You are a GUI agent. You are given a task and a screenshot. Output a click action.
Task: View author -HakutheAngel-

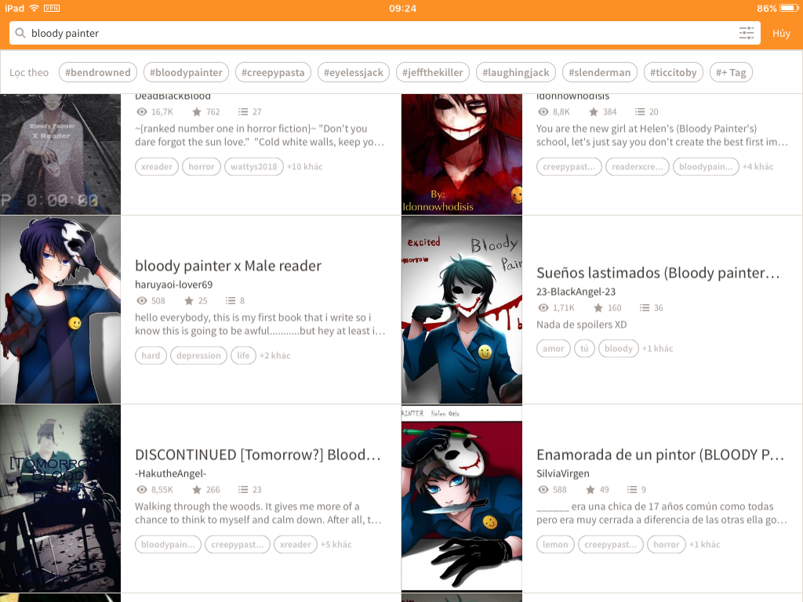(170, 473)
